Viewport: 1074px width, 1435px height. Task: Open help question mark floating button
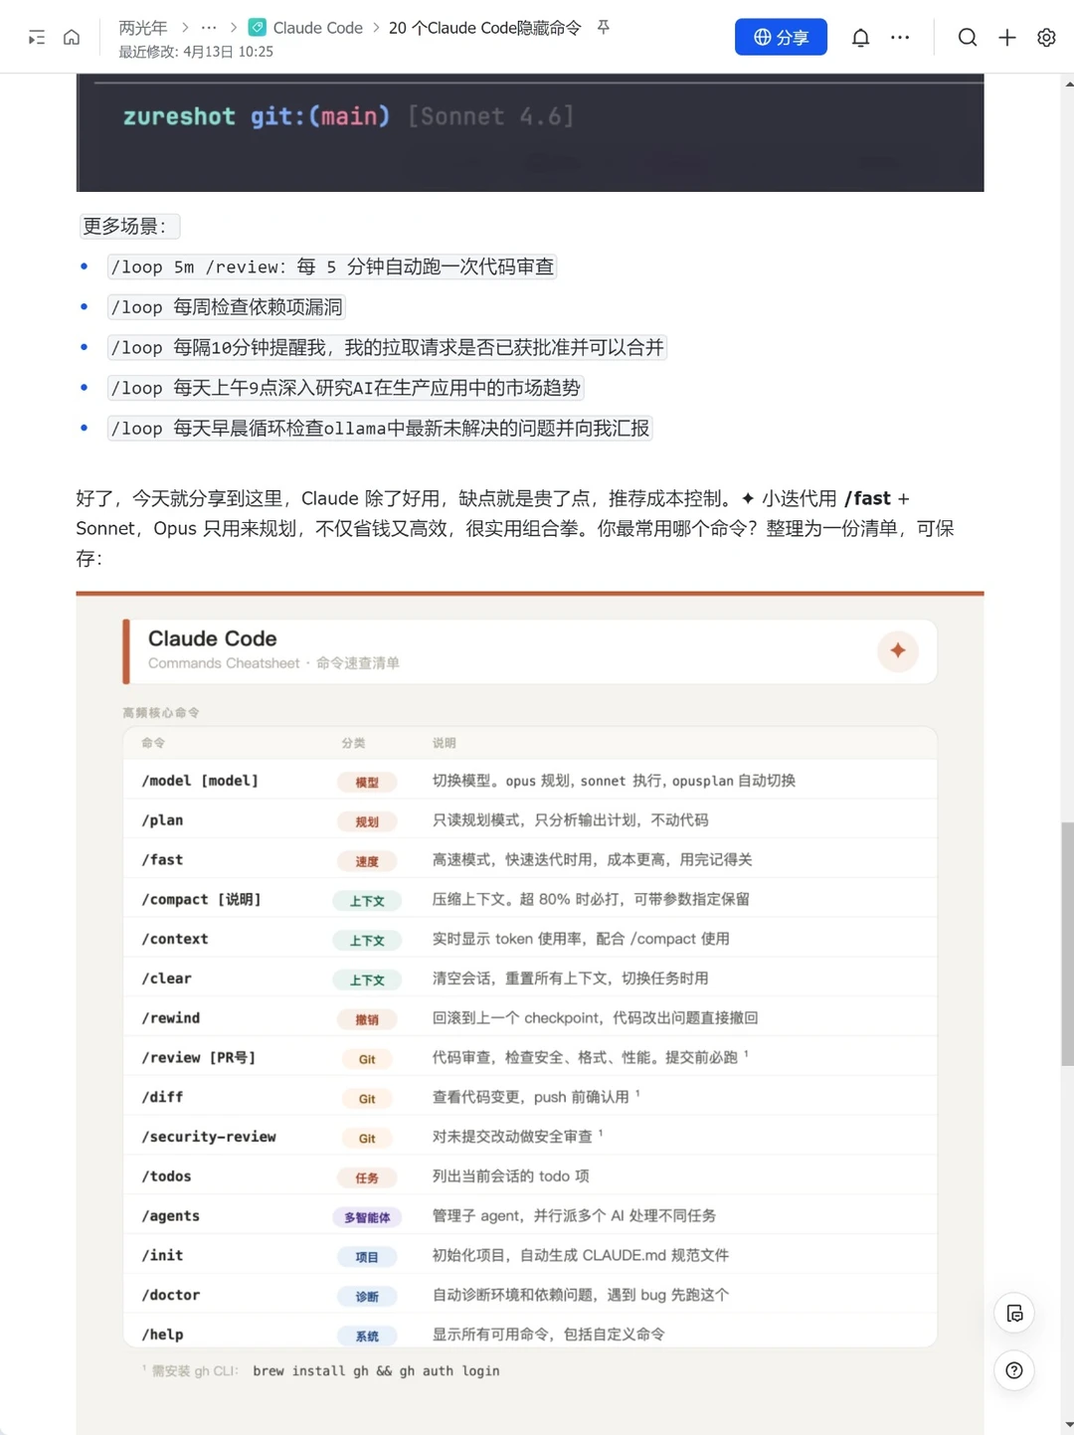click(x=1014, y=1370)
